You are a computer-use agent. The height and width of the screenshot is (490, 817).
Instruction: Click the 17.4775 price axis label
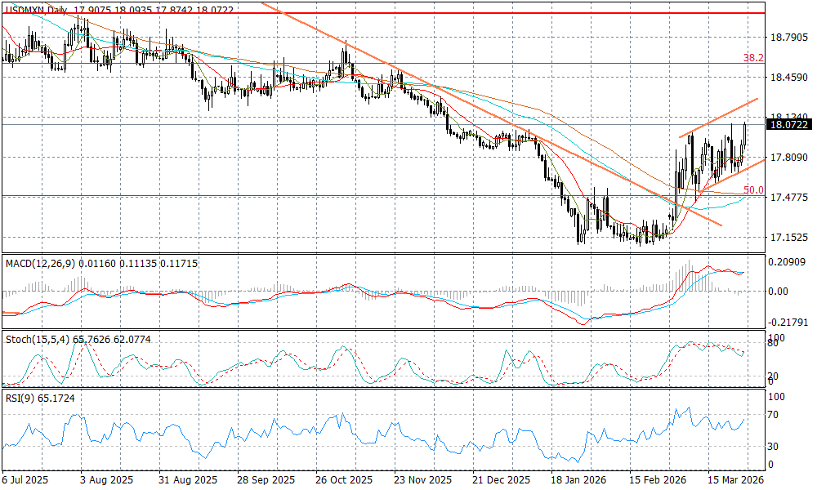pos(788,198)
